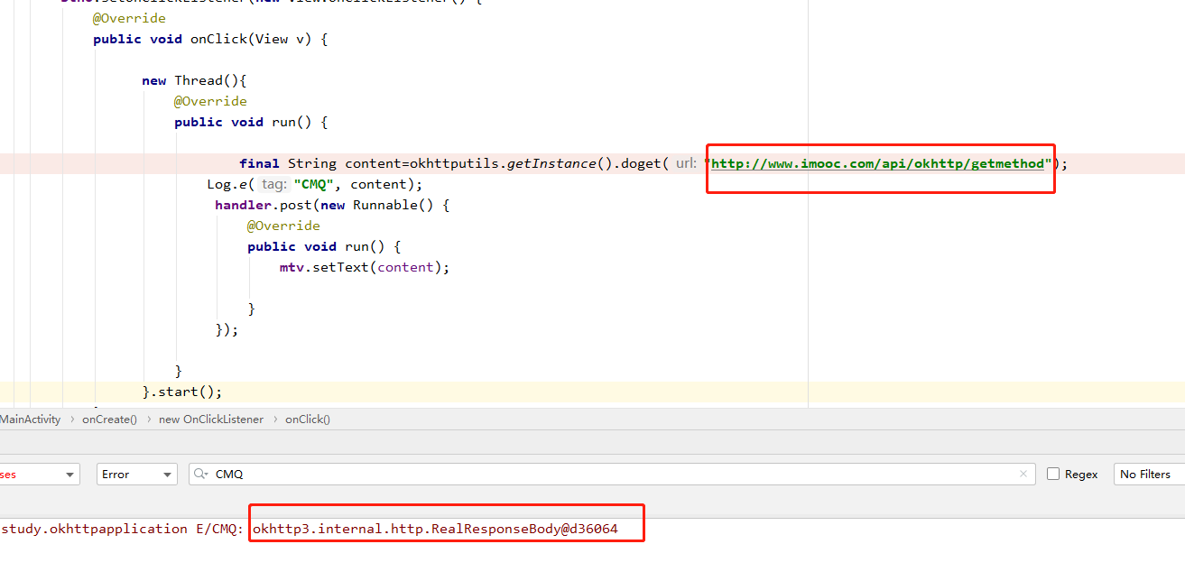
Task: Click the @Override above onClick
Action: [129, 18]
